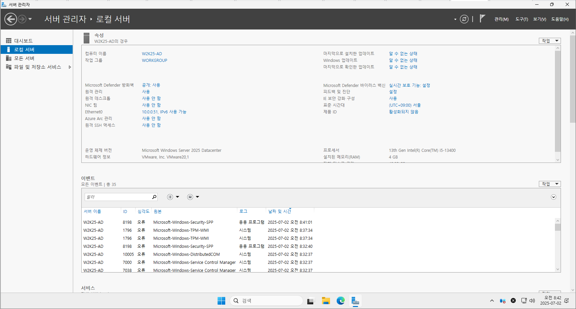Viewport: 576px width, 309px height.
Task: Click 활성화되지 않음 product ID link
Action: coord(404,112)
